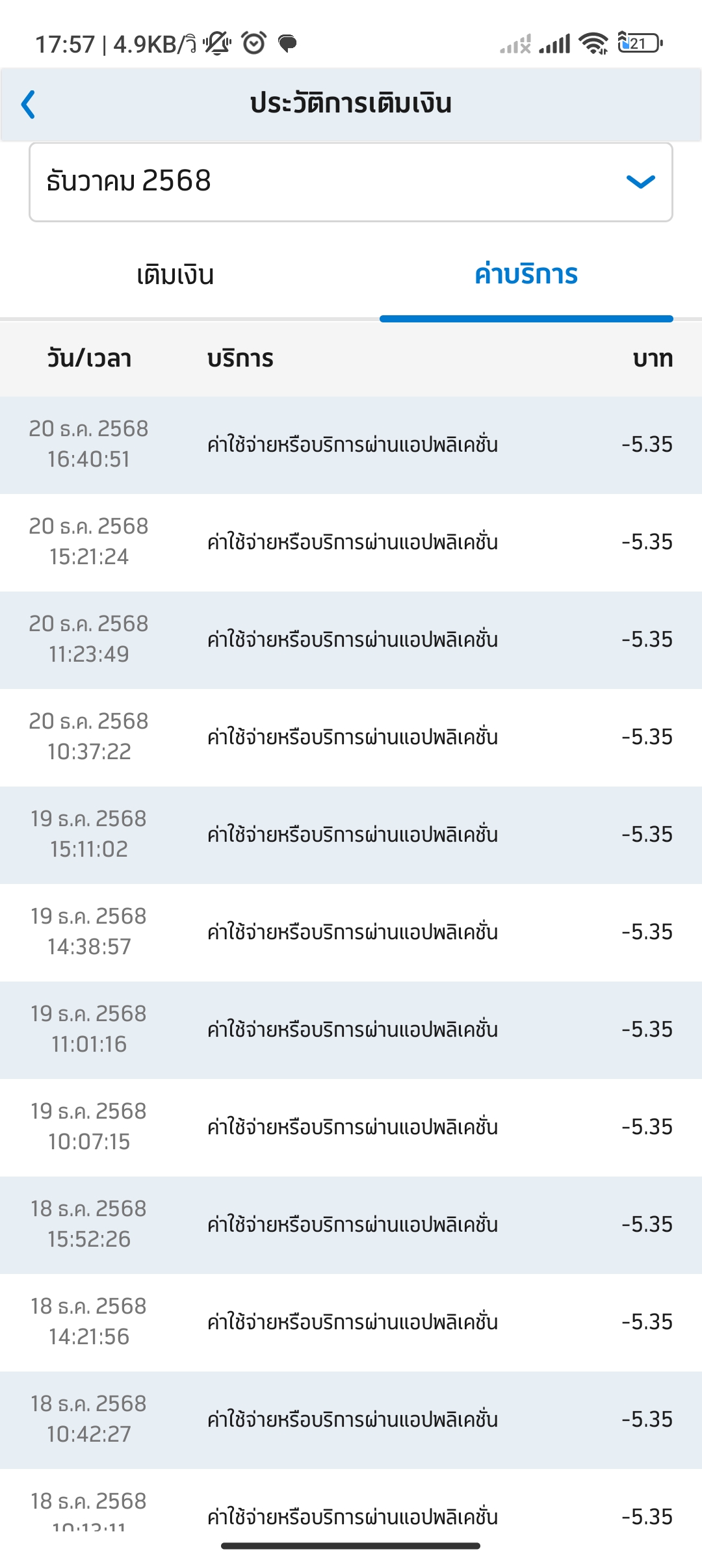
Task: Tap the บริการ column header
Action: pos(240,359)
